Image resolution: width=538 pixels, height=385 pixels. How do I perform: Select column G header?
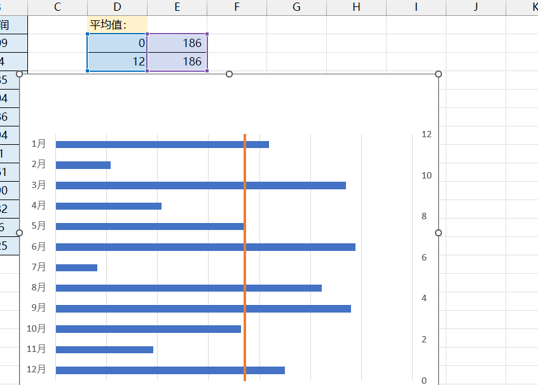297,7
